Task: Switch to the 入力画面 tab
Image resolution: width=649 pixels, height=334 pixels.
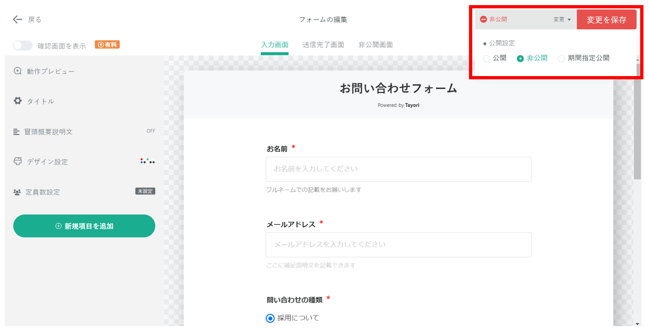Action: pos(274,45)
